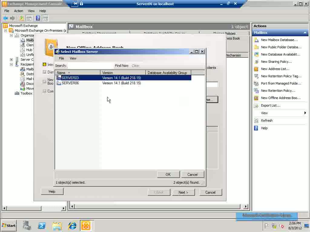Image resolution: width=310 pixels, height=232 pixels.
Task: Click New Retention Policy Tag icon
Action: click(256, 76)
